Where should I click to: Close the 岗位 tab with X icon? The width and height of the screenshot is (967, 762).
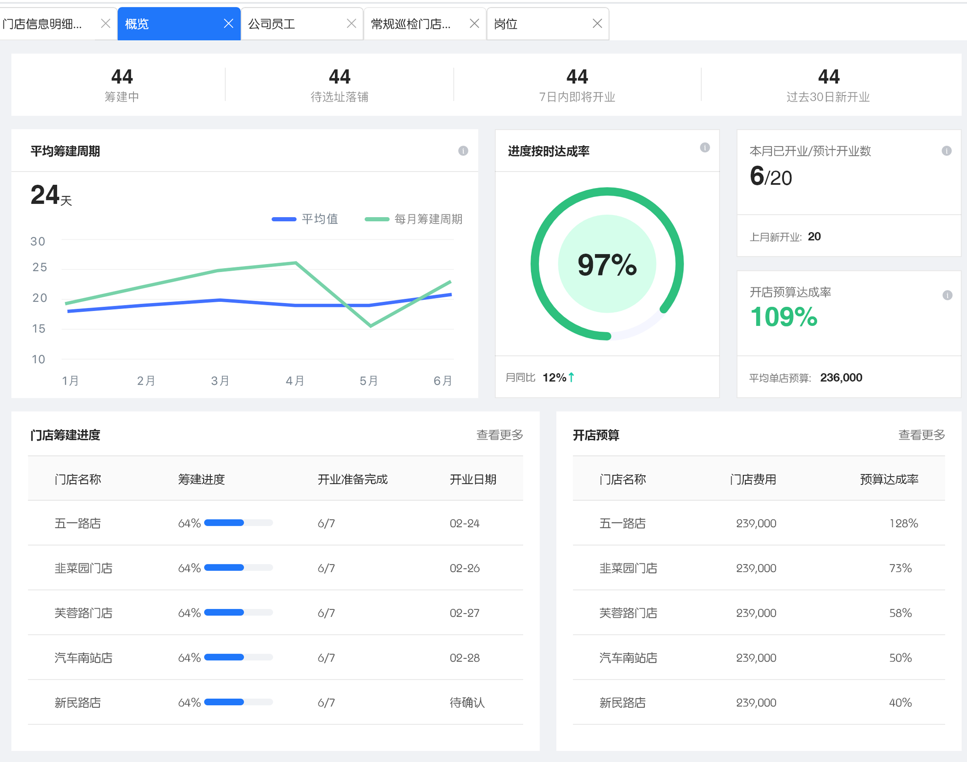(x=597, y=24)
